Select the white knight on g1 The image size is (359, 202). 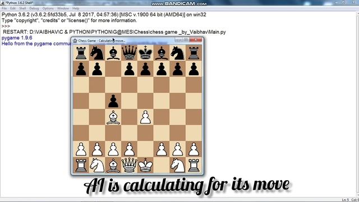[178, 166]
